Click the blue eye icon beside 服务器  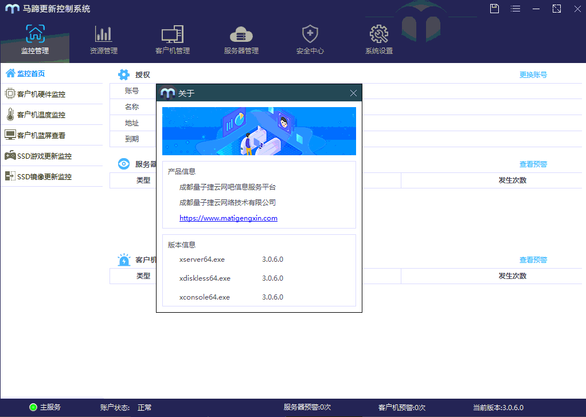tap(124, 164)
